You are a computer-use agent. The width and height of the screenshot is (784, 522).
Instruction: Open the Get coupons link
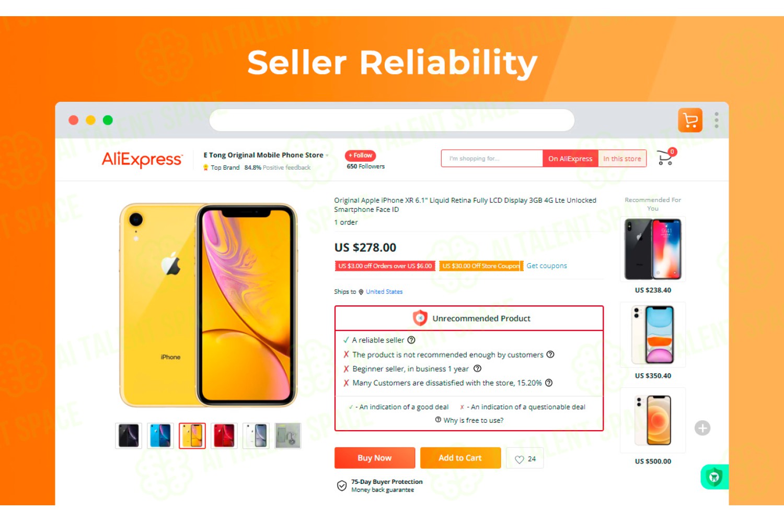pos(547,266)
